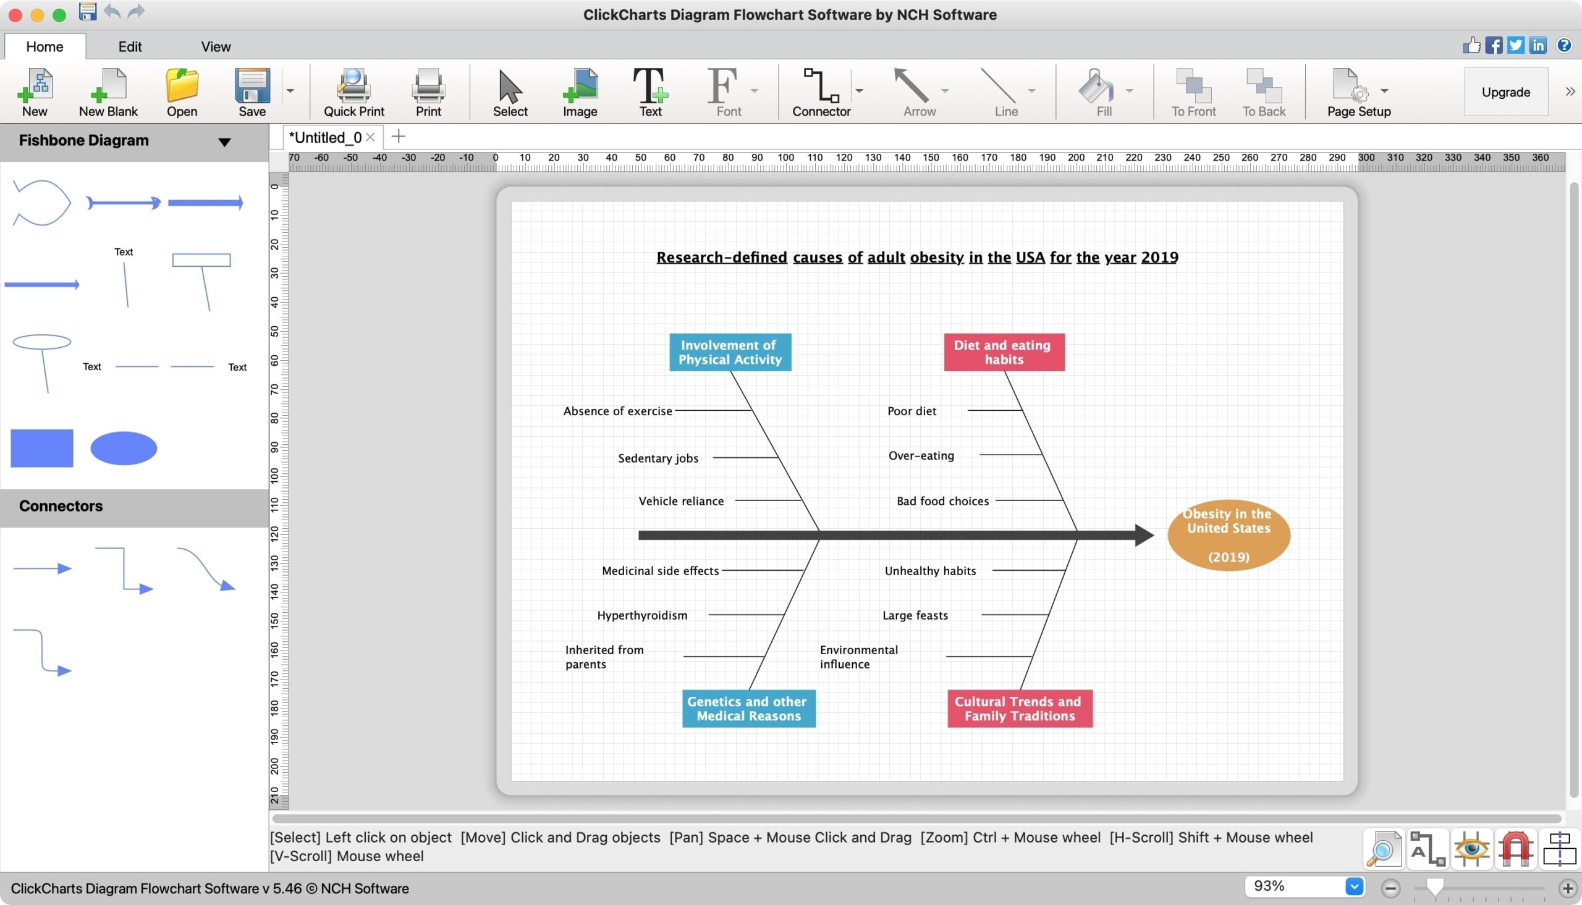This screenshot has height=905, width=1582.
Task: Undo using title bar arrow
Action: 112,11
